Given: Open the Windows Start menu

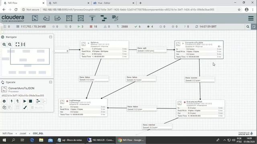Looking at the screenshot, I should click(x=4, y=140).
